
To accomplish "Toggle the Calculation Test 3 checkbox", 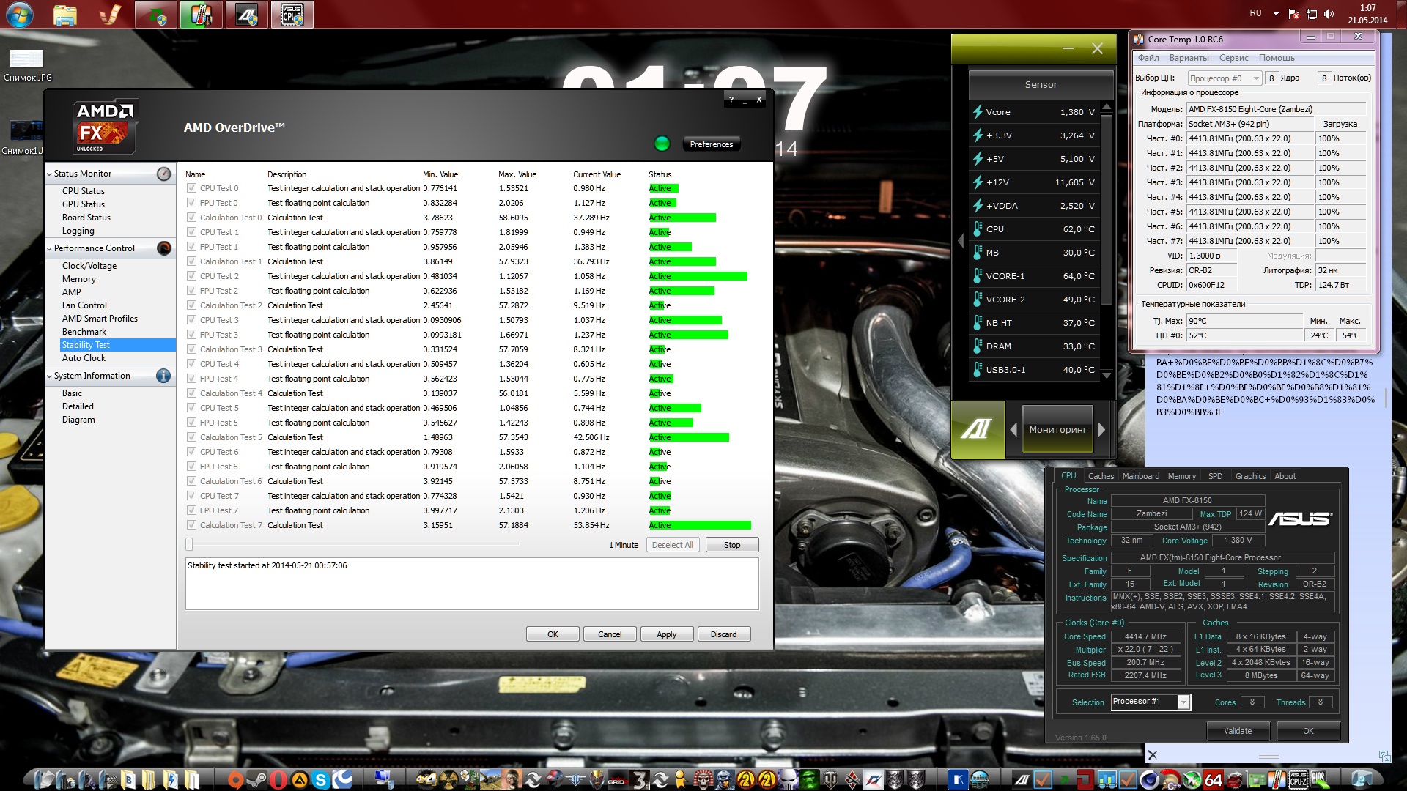I will click(x=191, y=349).
